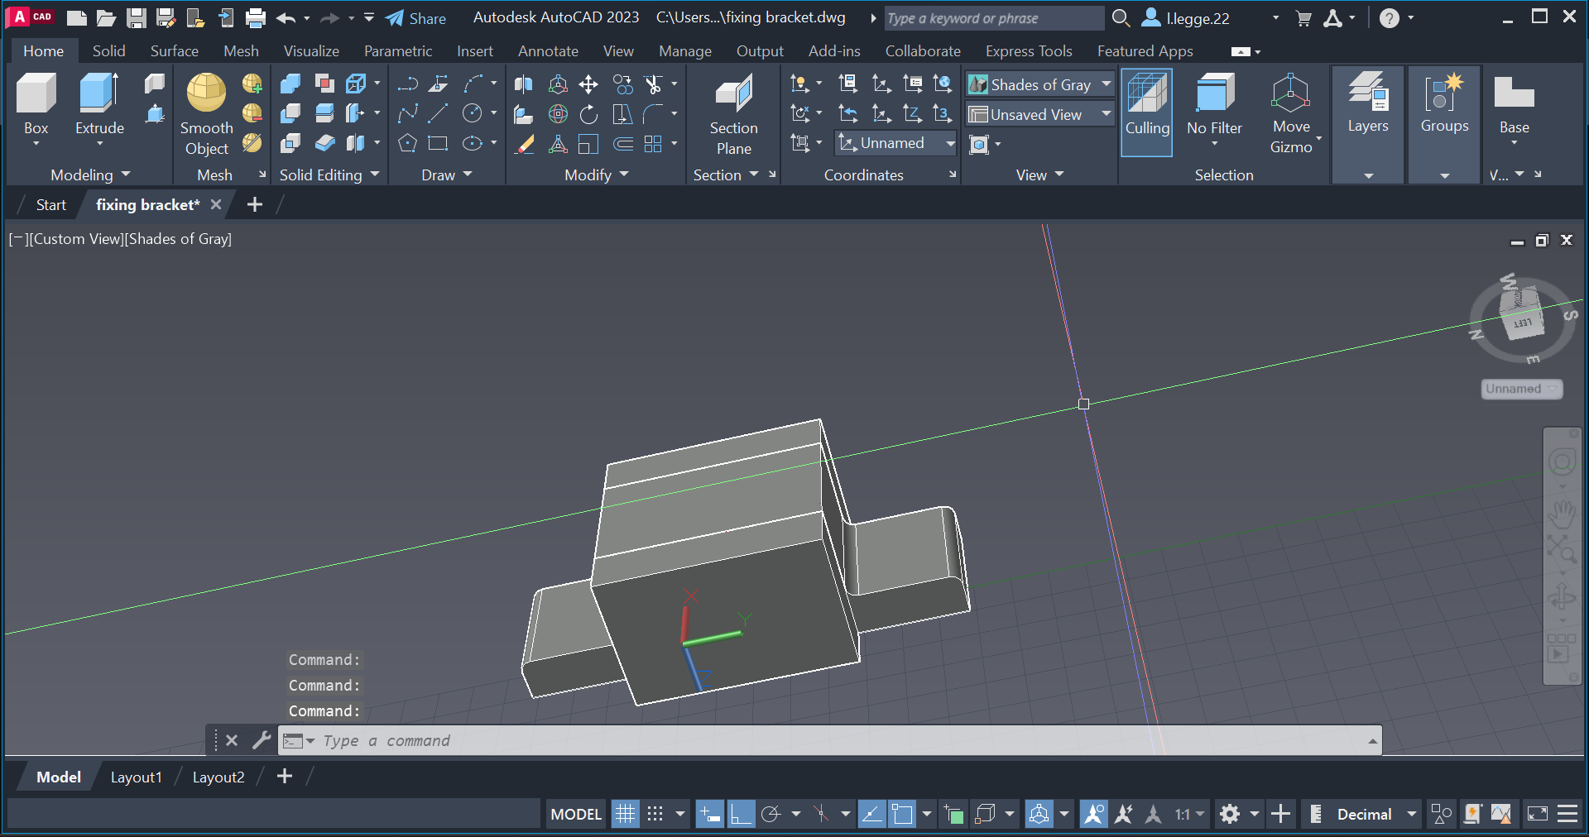1589x837 pixels.
Task: Select the Trim scissors tool
Action: [x=654, y=84]
